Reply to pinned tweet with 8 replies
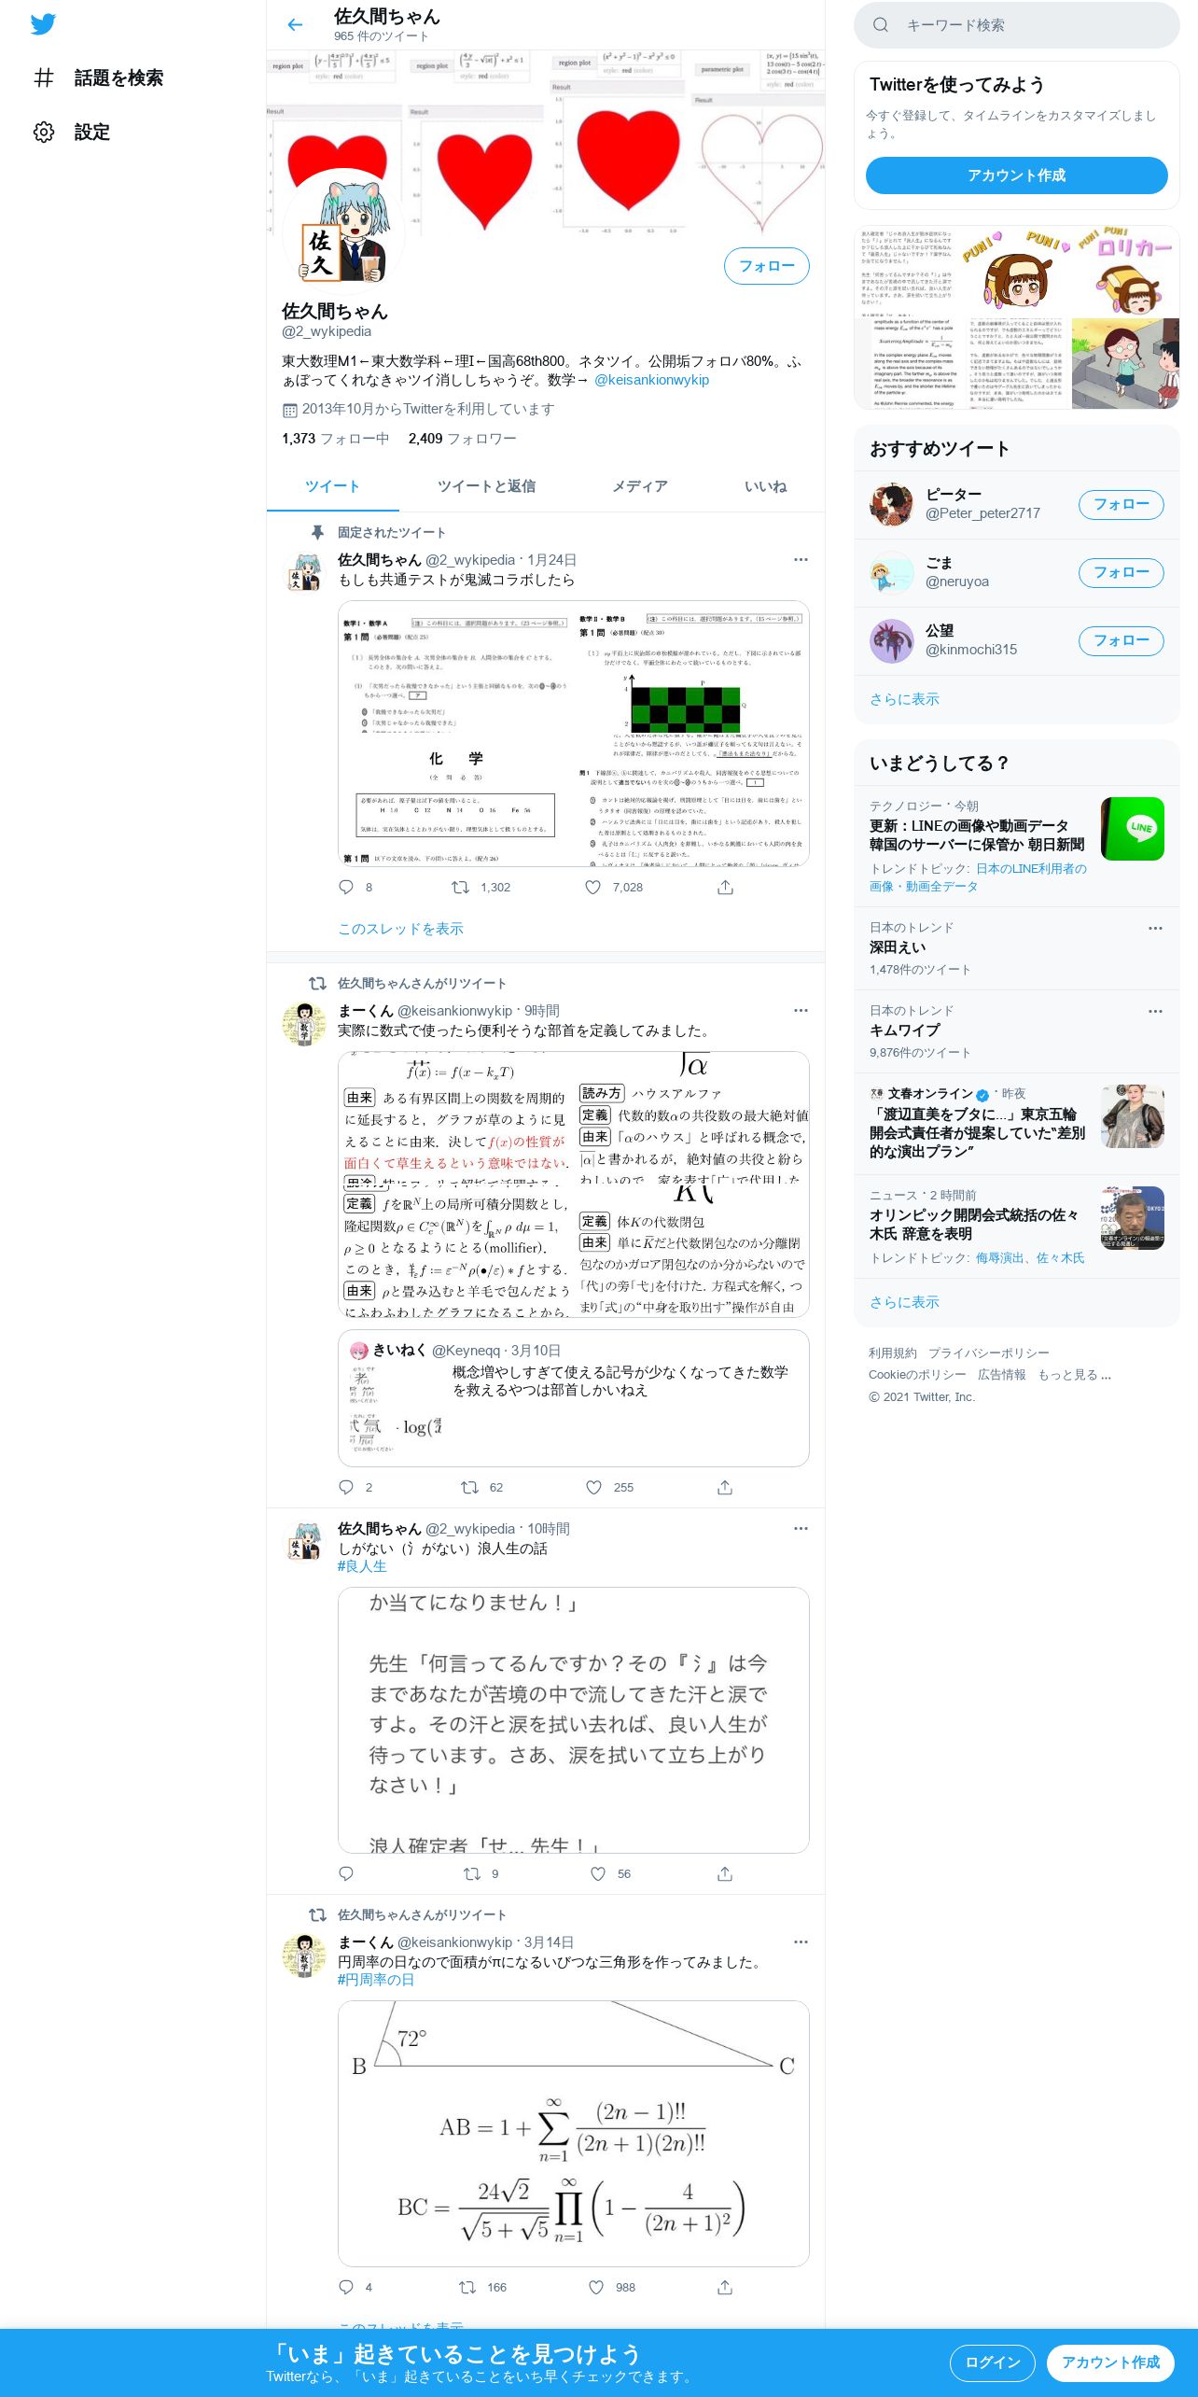Screen dimensions: 1198x2397 [346, 887]
